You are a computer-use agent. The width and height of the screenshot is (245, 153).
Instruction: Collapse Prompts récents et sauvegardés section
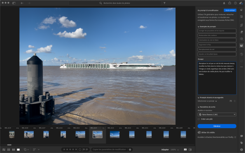[198, 98]
